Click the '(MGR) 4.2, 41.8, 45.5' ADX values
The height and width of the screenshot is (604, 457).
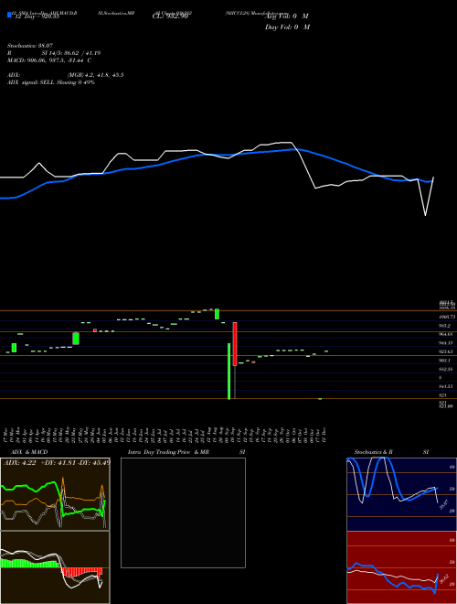pyautogui.click(x=95, y=75)
